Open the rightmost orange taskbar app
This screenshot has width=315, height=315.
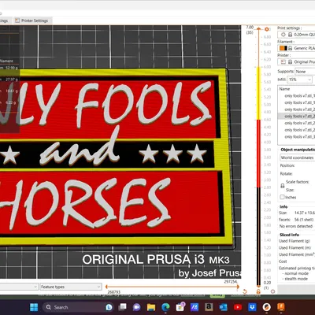pyautogui.click(x=281, y=307)
